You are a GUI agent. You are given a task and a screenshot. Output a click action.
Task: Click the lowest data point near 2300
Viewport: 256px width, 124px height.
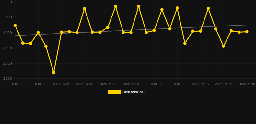pyautogui.click(x=54, y=72)
